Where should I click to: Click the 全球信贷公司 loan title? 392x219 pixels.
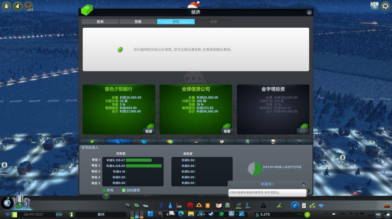[x=196, y=89]
